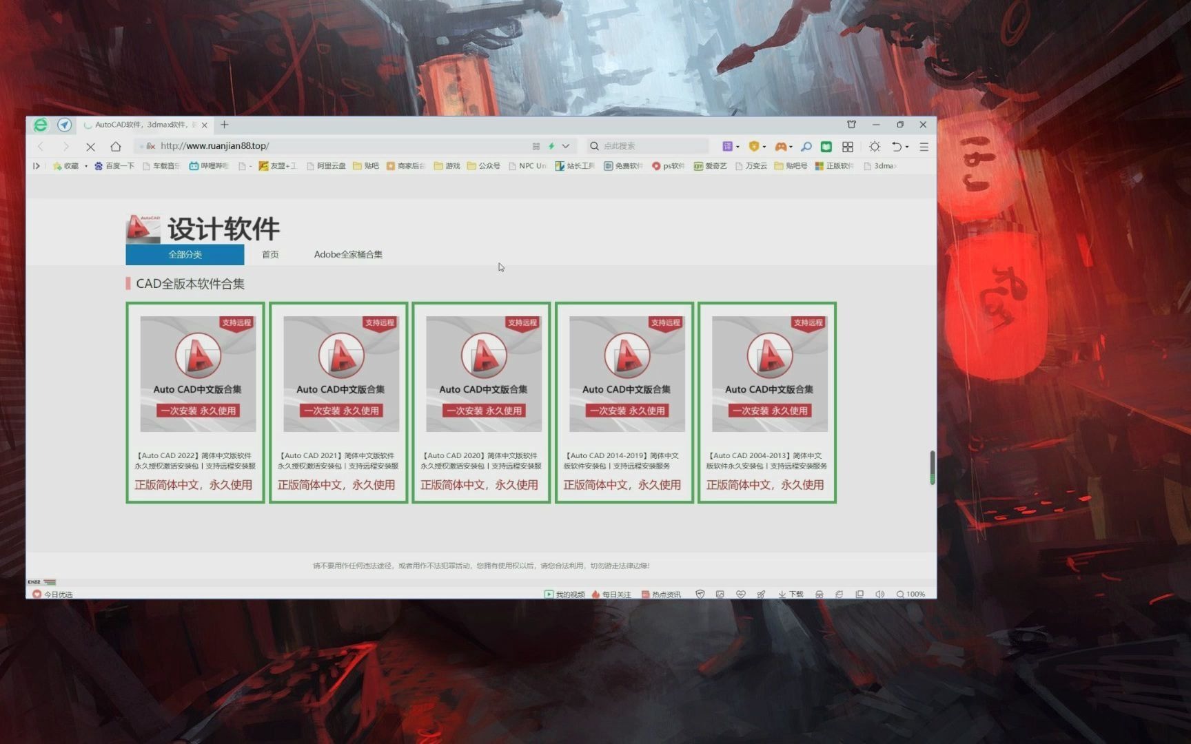Click the 360 browser logo icon
The height and width of the screenshot is (744, 1191).
pos(41,125)
